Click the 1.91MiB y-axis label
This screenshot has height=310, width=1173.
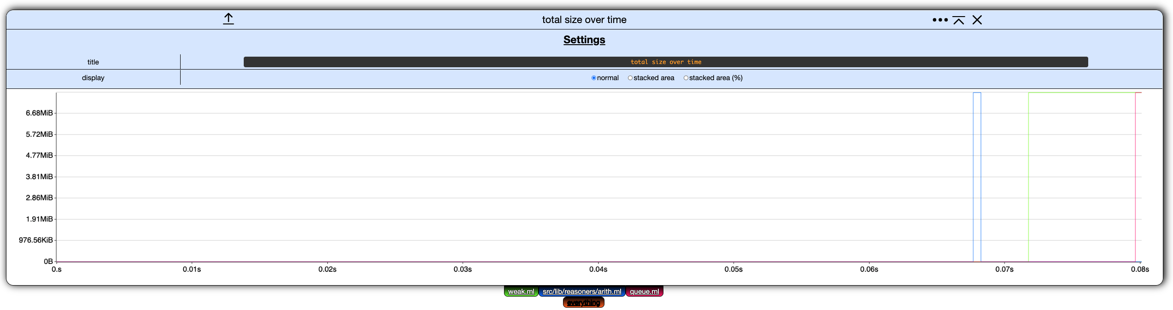(39, 219)
